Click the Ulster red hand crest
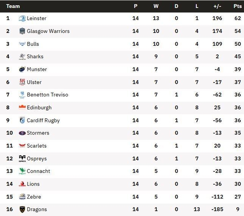The height and width of the screenshot is (216, 244). (x=22, y=82)
